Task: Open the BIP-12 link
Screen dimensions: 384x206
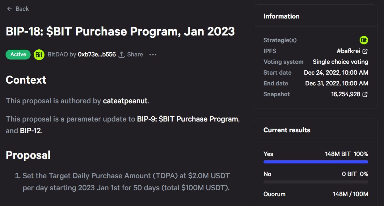Action: pyautogui.click(x=30, y=131)
